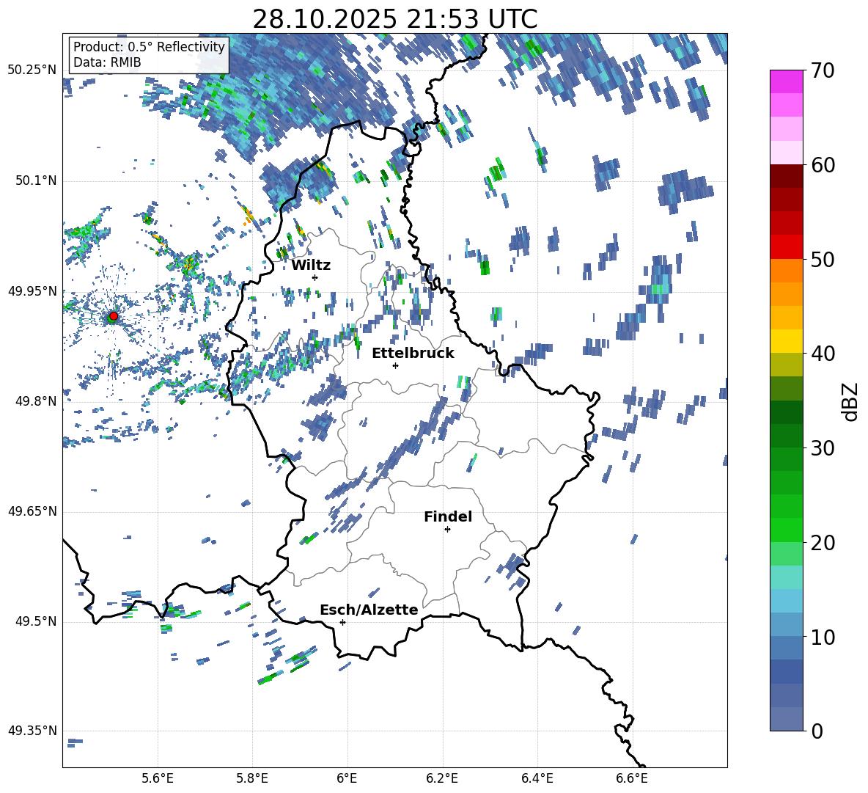Click the orange colorbar segment below 50
Image resolution: width=868 pixels, height=793 pixels.
point(787,271)
